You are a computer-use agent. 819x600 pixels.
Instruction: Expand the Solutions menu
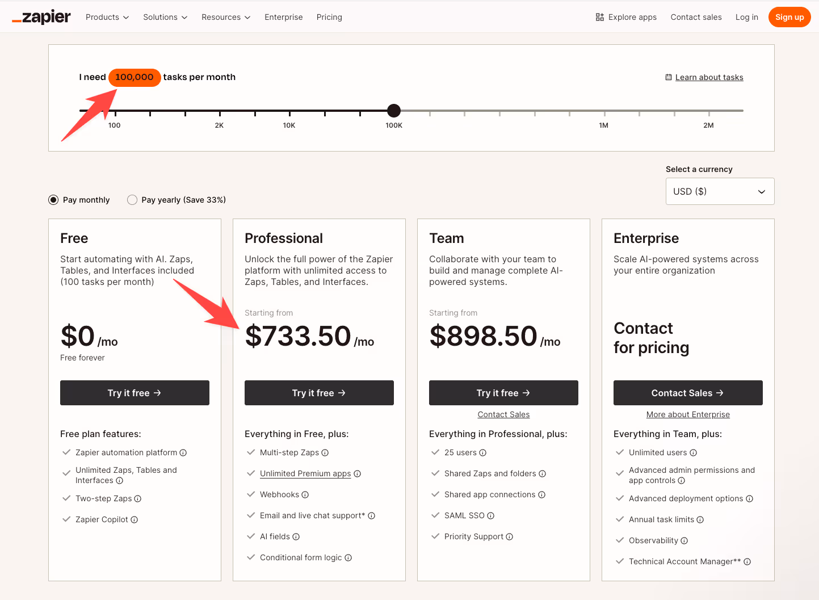[165, 17]
